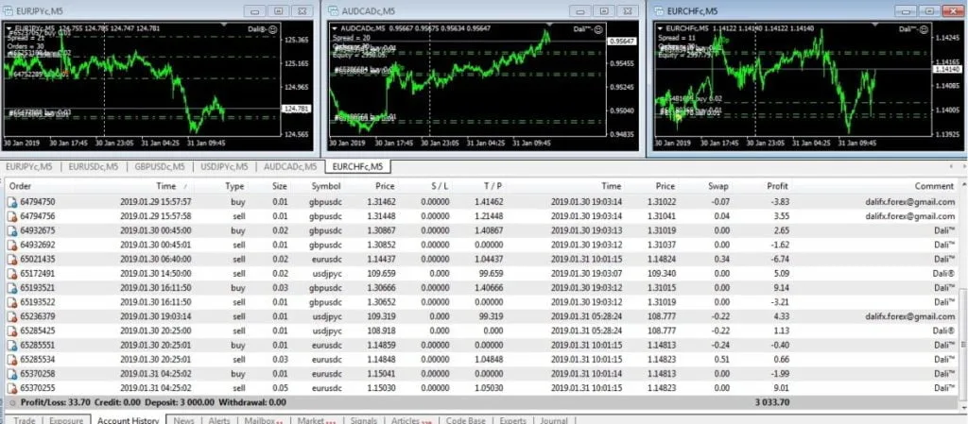Screen dimensions: 968x424
Task: Click the EURJPYc,M5 chart window title icon
Action: coord(9,10)
